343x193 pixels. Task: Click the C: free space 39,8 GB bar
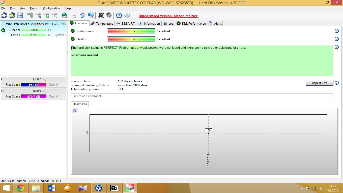pos(34,85)
